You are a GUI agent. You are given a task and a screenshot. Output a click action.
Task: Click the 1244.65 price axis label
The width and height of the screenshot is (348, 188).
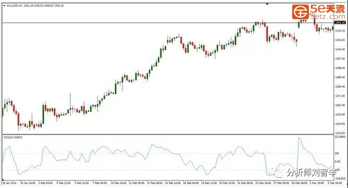click(340, 124)
